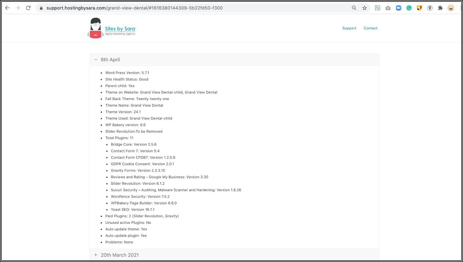The width and height of the screenshot is (463, 262).
Task: Click 'Slider Revolution:To be Removed' line
Action: pos(134,132)
